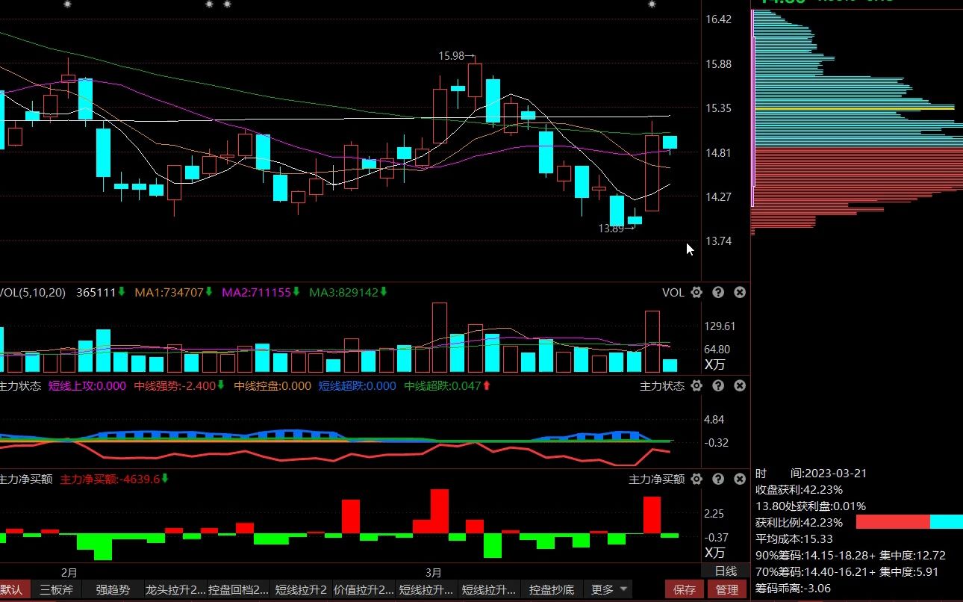The width and height of the screenshot is (963, 602).
Task: Click the 短线超跌:0.000 indicator value
Action: pyautogui.click(x=358, y=386)
